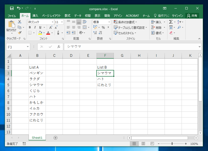Decrease indent in cell
Screen dimensions: 208x151
pos(68,33)
